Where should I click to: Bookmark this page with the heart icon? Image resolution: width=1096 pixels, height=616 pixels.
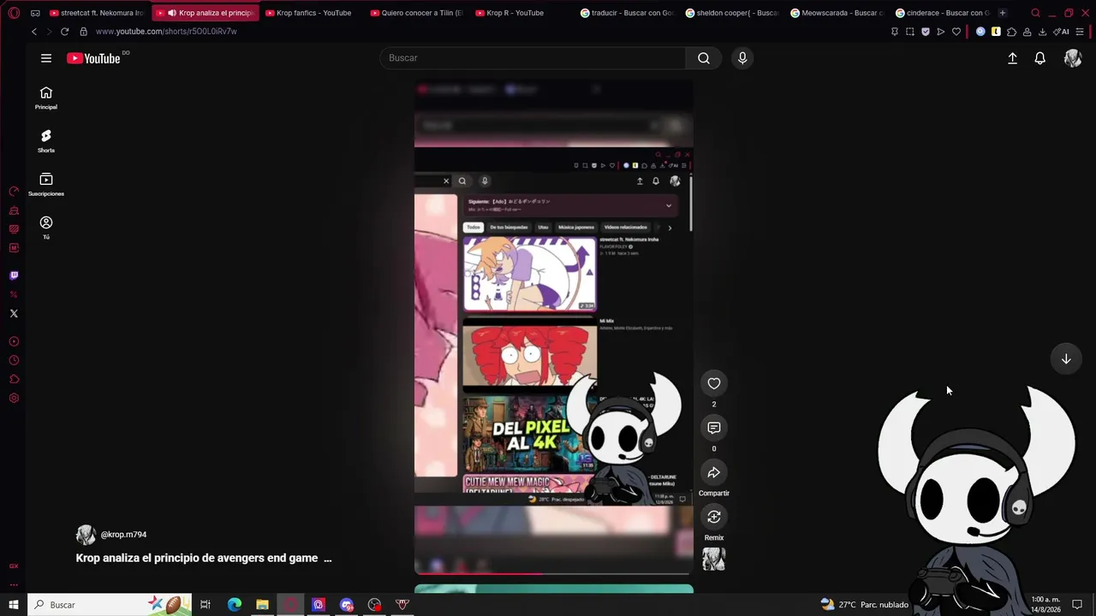(956, 32)
